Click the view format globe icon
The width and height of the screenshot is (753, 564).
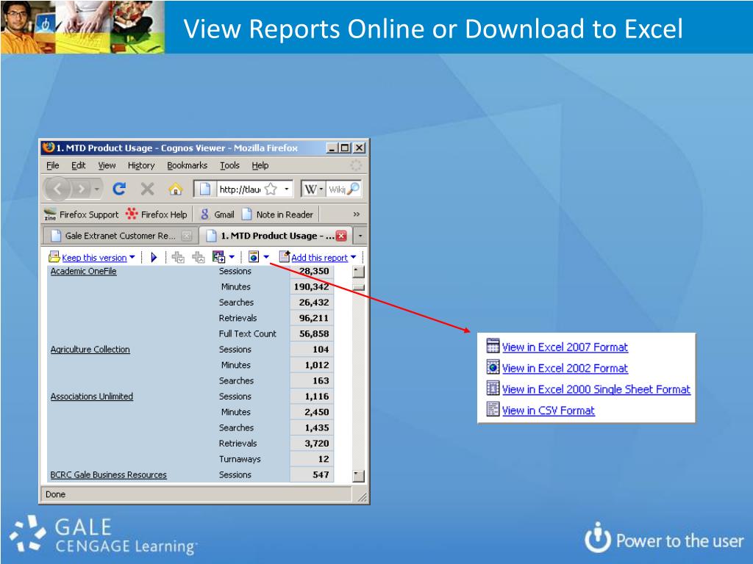click(x=254, y=257)
